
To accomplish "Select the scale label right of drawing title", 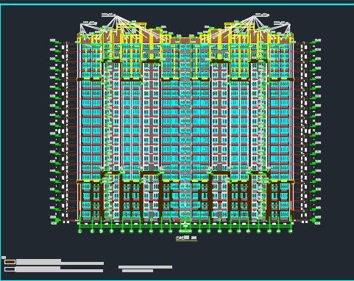I will [194, 238].
